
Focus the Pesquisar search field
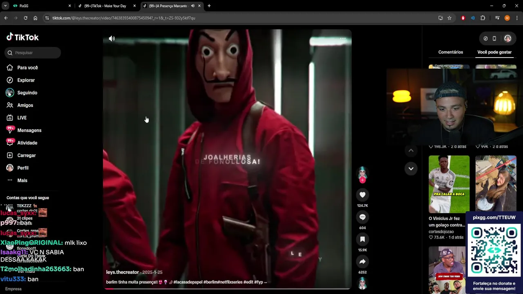[34, 53]
